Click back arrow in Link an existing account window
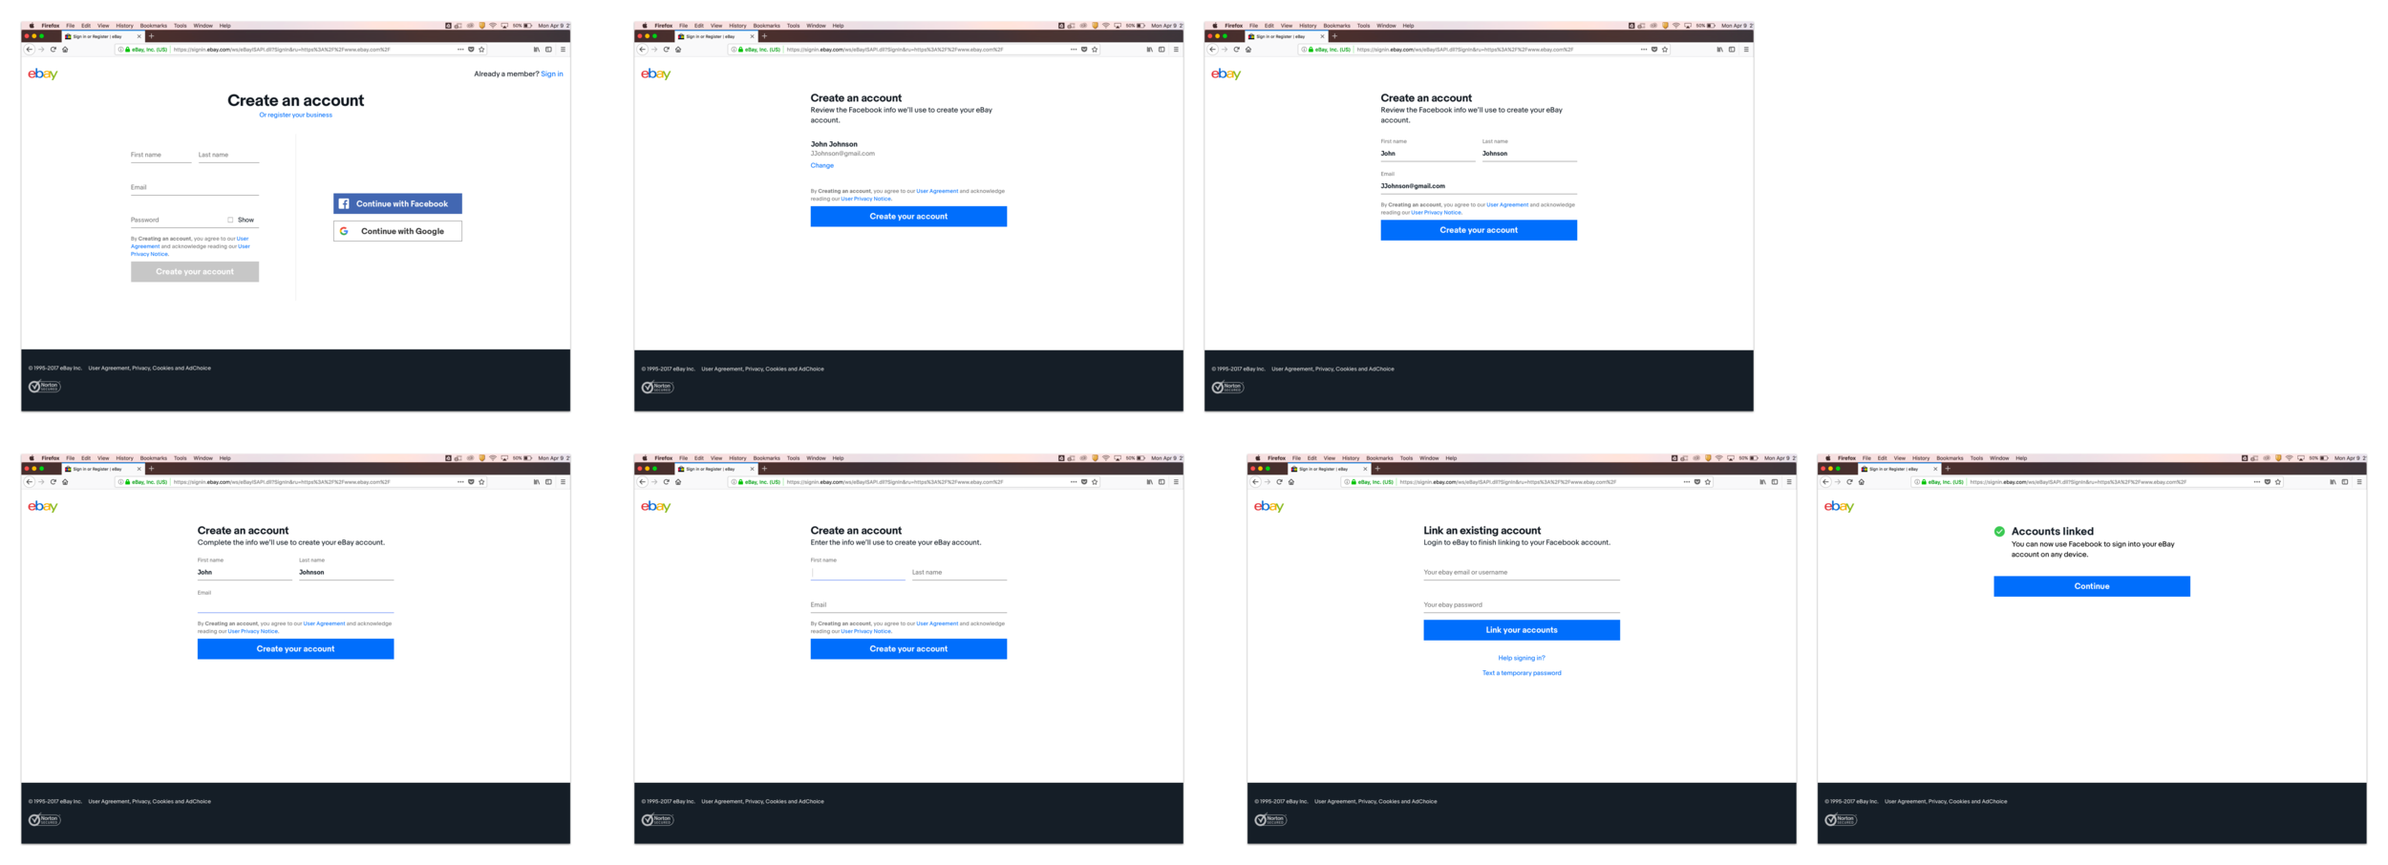This screenshot has height=865, width=2388. (1255, 482)
